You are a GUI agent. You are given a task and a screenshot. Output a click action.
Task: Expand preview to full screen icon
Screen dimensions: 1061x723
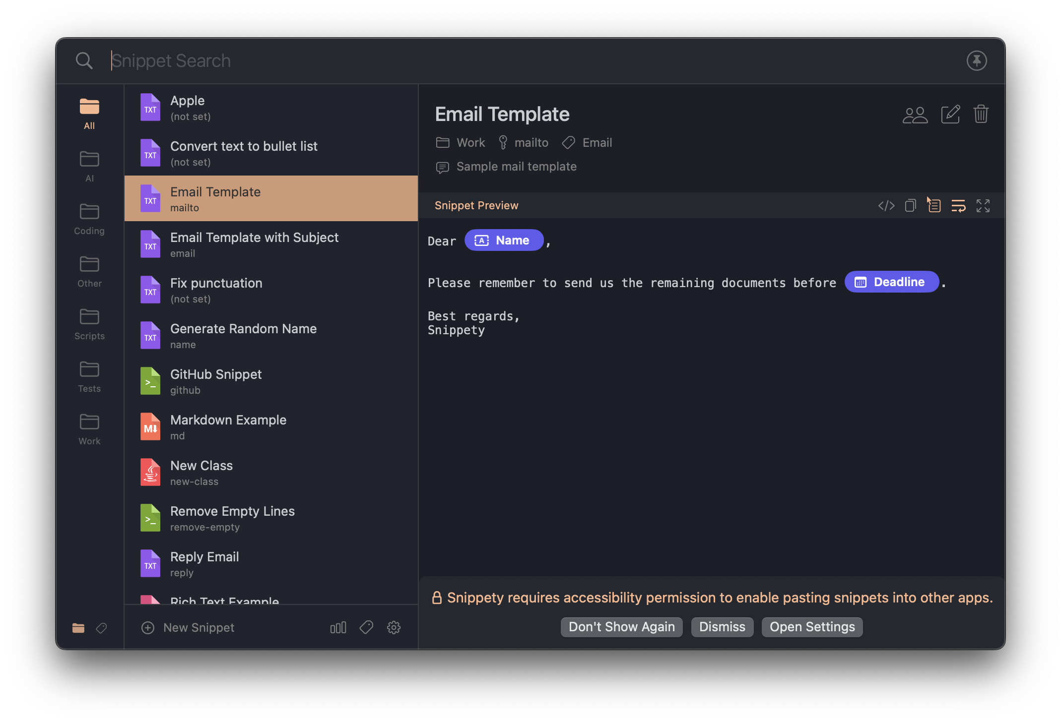[x=983, y=206]
